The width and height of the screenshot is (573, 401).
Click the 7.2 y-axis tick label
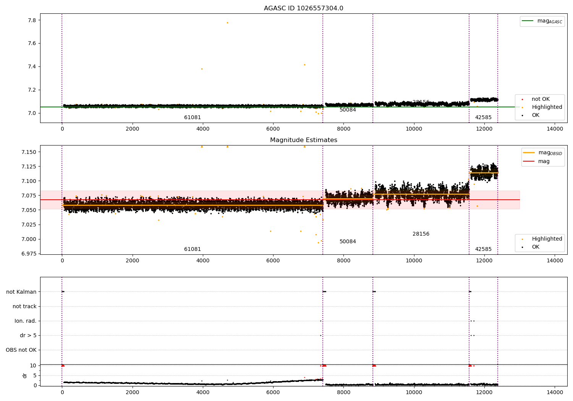(x=32, y=90)
